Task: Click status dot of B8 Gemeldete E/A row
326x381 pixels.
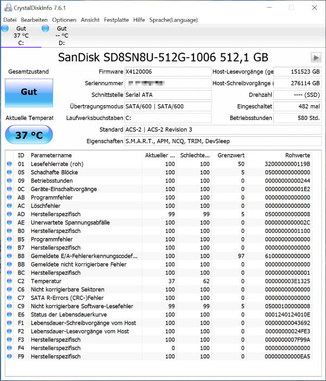Action: 9,256
